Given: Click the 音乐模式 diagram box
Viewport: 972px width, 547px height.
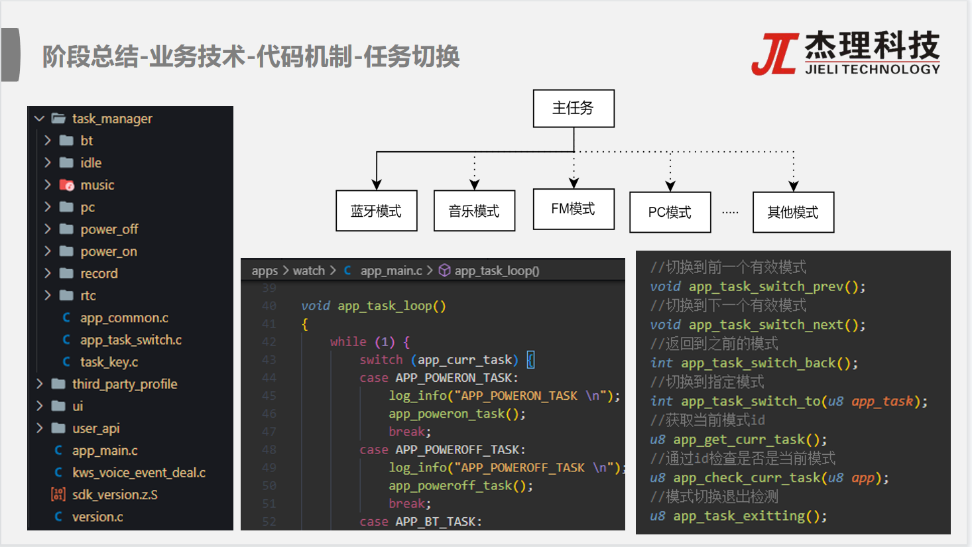Looking at the screenshot, I should tap(474, 211).
